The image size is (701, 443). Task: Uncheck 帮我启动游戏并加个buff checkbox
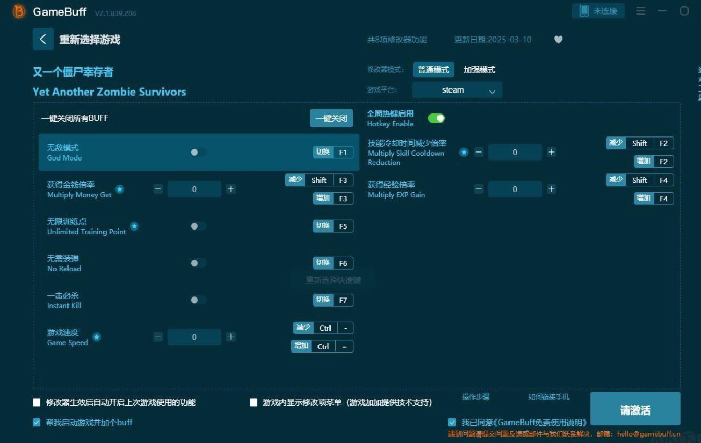[x=37, y=422]
